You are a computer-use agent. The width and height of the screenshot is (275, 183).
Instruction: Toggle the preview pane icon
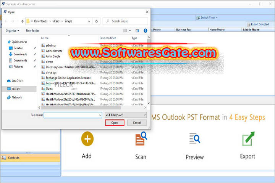[137, 30]
